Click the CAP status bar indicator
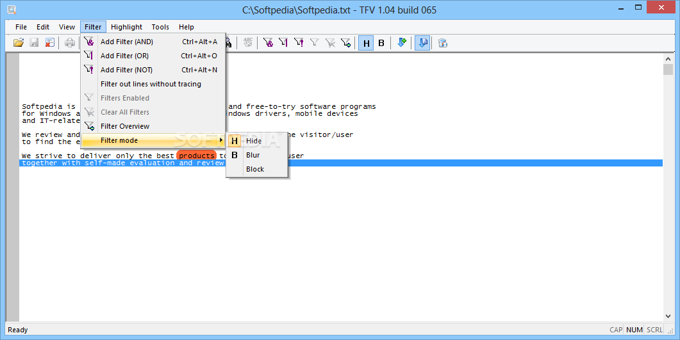Viewport: 680px width, 340px height. (616, 330)
